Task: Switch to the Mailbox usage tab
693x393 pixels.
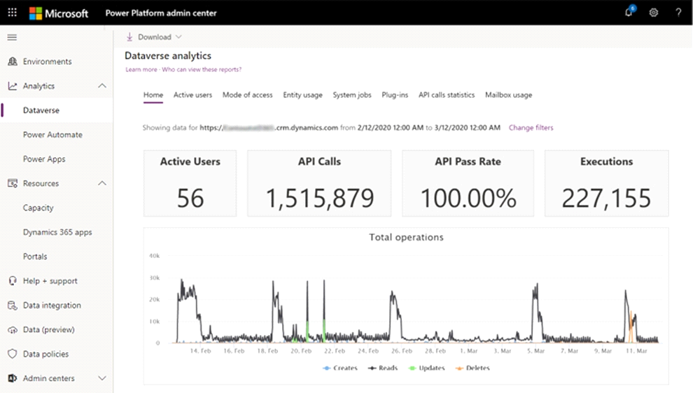Action: coord(509,95)
